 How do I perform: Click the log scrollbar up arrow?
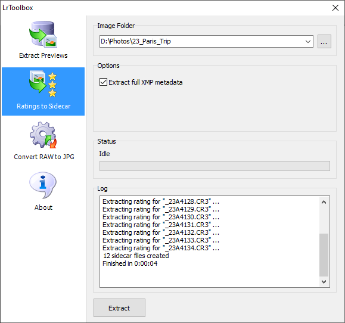click(x=324, y=202)
